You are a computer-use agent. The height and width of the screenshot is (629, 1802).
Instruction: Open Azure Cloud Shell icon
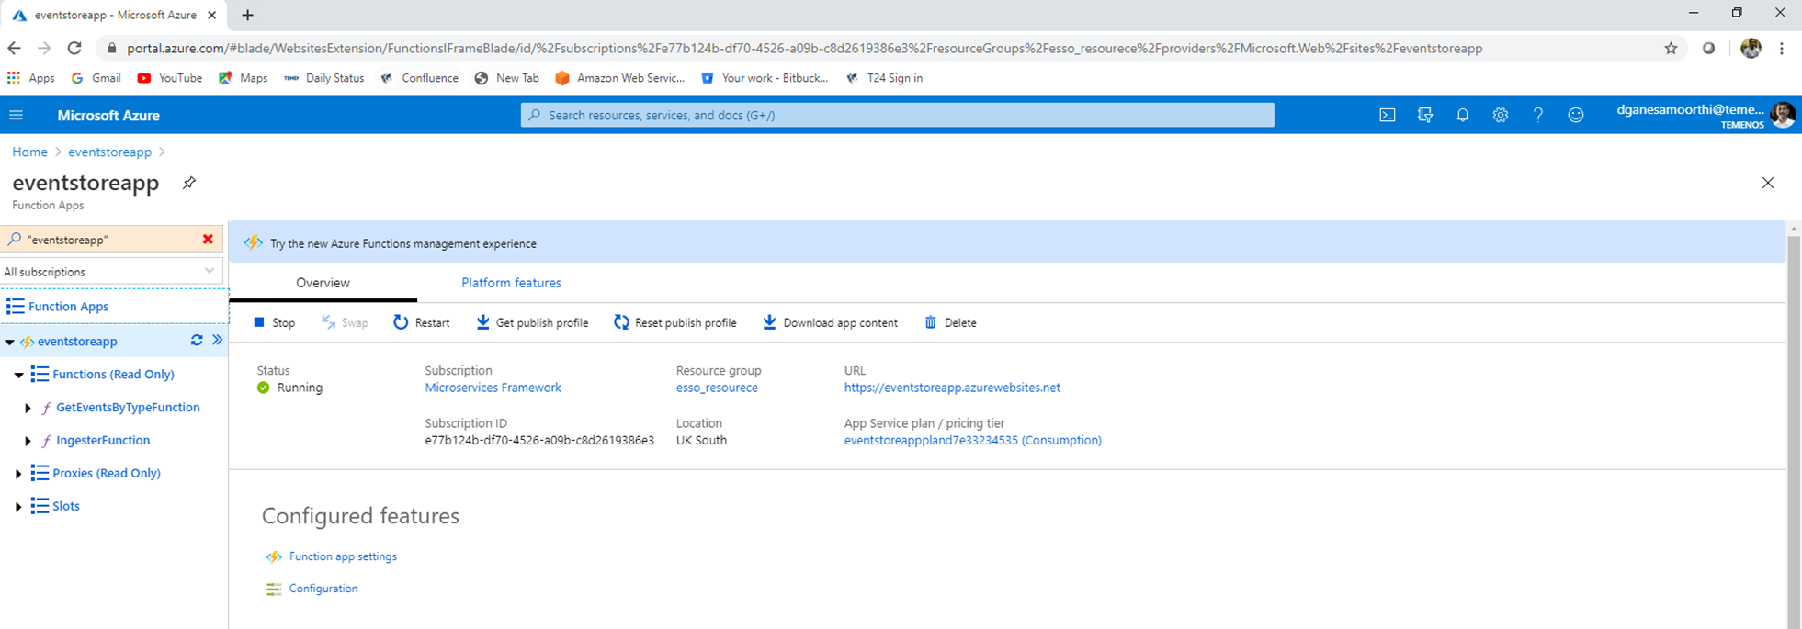pyautogui.click(x=1387, y=115)
